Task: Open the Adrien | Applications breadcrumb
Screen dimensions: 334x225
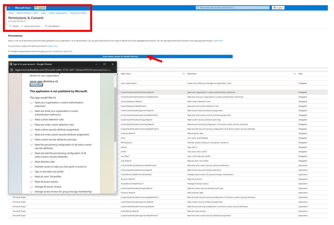Action: pyautogui.click(x=58, y=13)
